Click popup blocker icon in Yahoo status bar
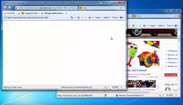 106,95
